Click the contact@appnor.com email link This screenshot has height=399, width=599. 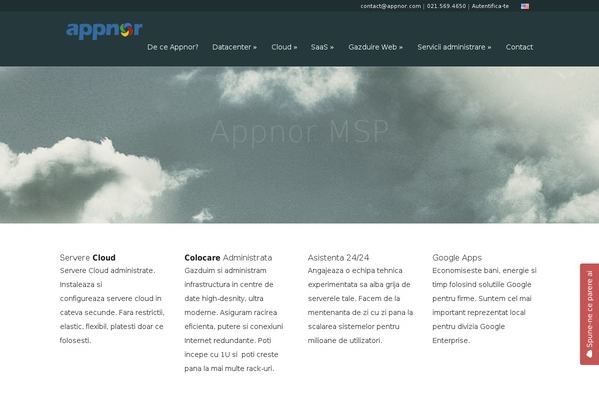390,6
